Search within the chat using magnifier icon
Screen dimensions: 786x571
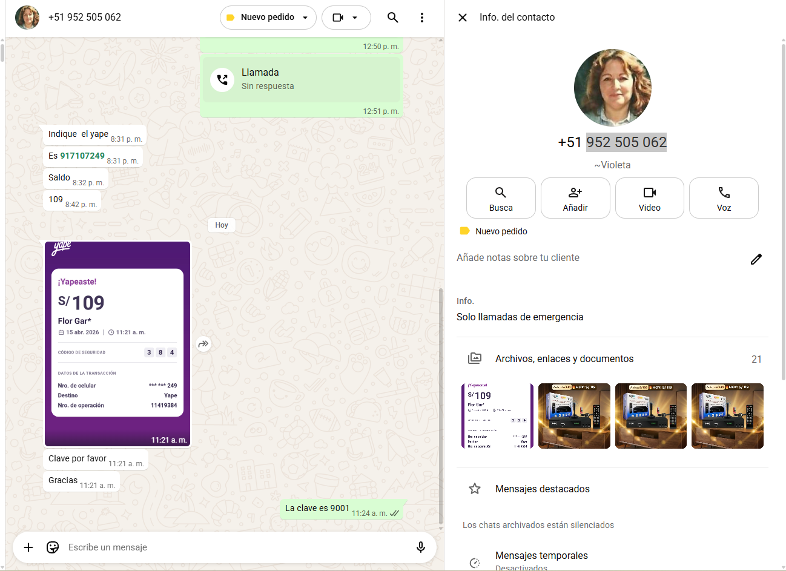(392, 18)
